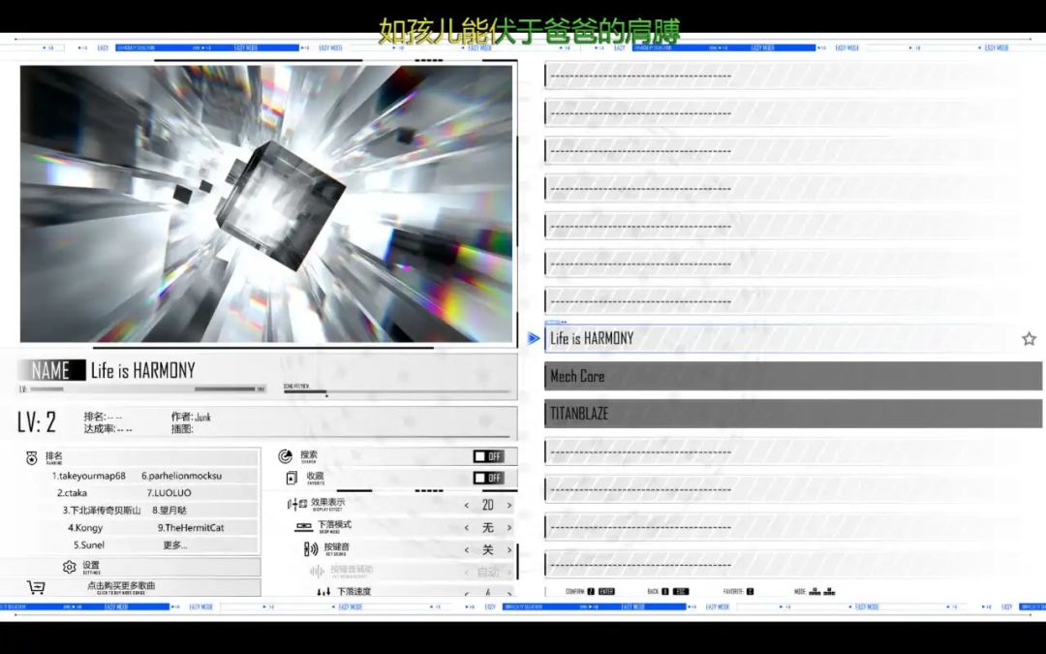
Task: Click ranking entry 5.Sunel
Action: click(89, 545)
